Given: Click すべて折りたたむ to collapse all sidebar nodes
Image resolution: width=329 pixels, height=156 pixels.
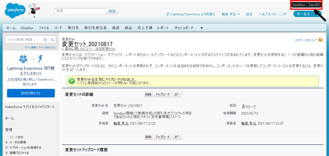Looking at the screenshot, I should point(47,47).
